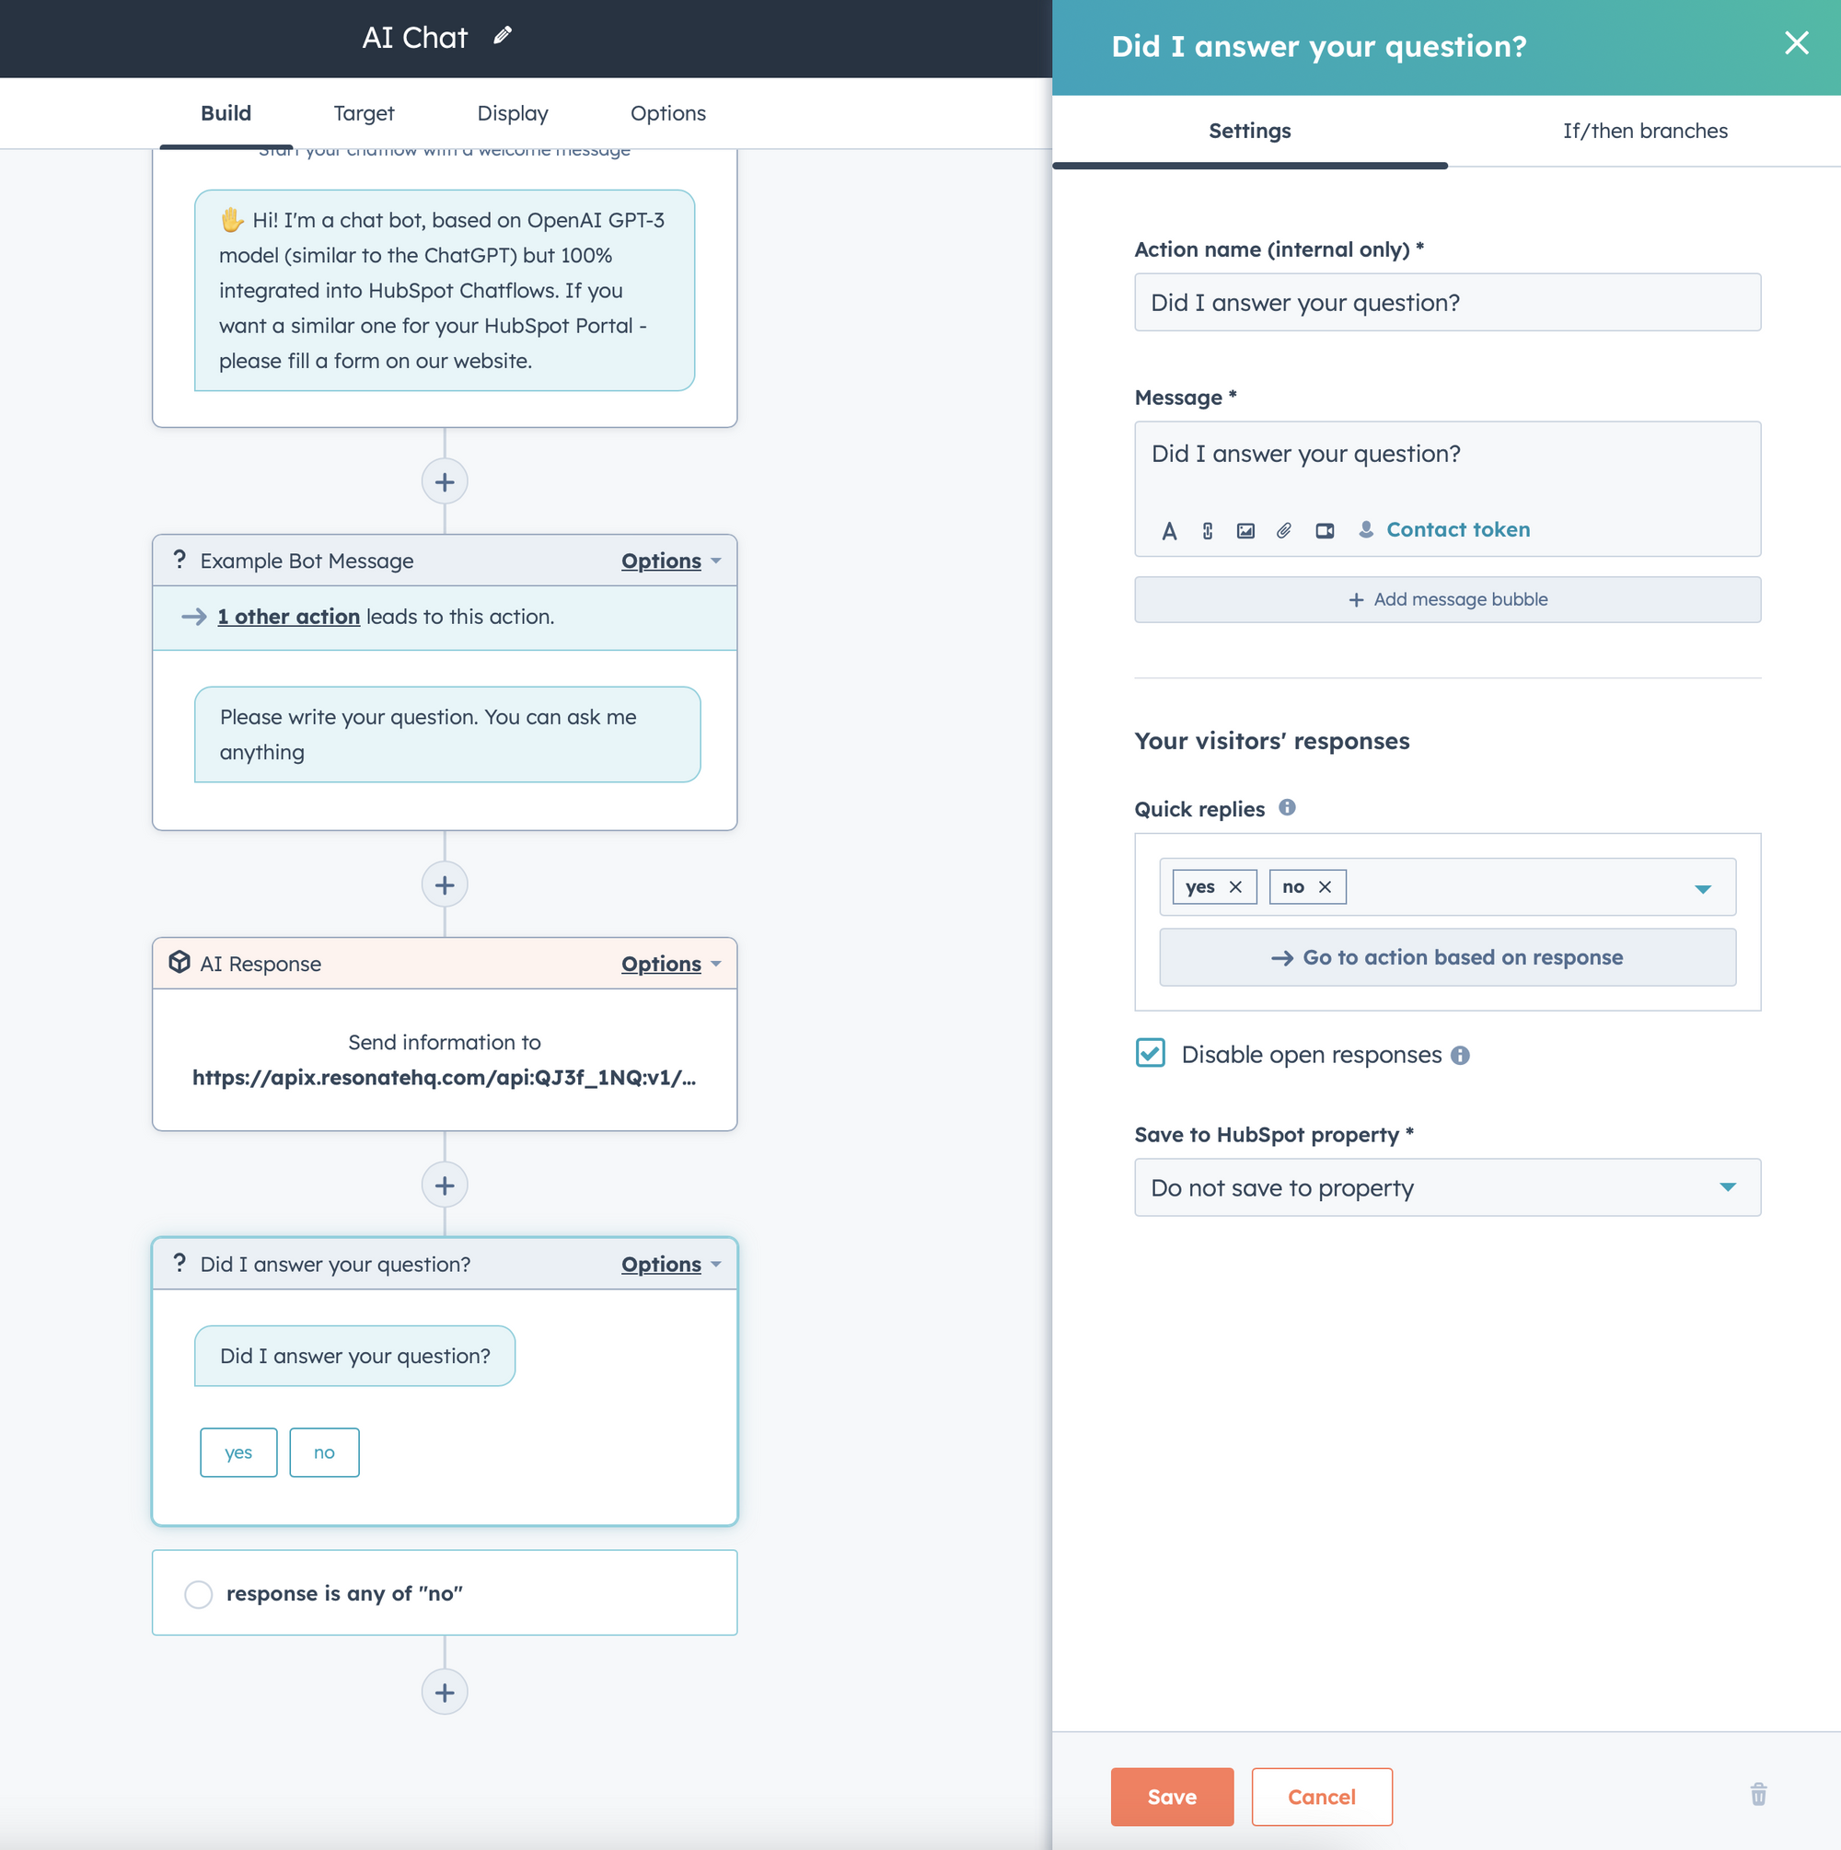This screenshot has width=1841, height=1850.
Task: Remove the 'yes' quick reply chip
Action: (1235, 886)
